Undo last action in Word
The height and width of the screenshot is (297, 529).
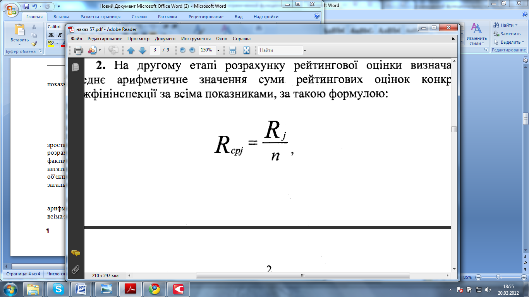point(34,7)
